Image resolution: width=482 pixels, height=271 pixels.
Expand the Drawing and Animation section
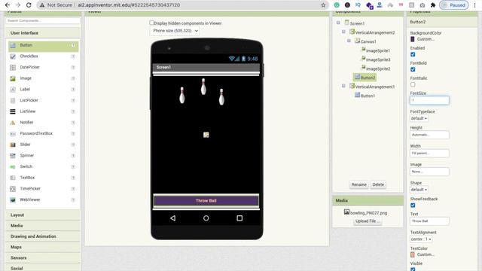pyautogui.click(x=43, y=236)
